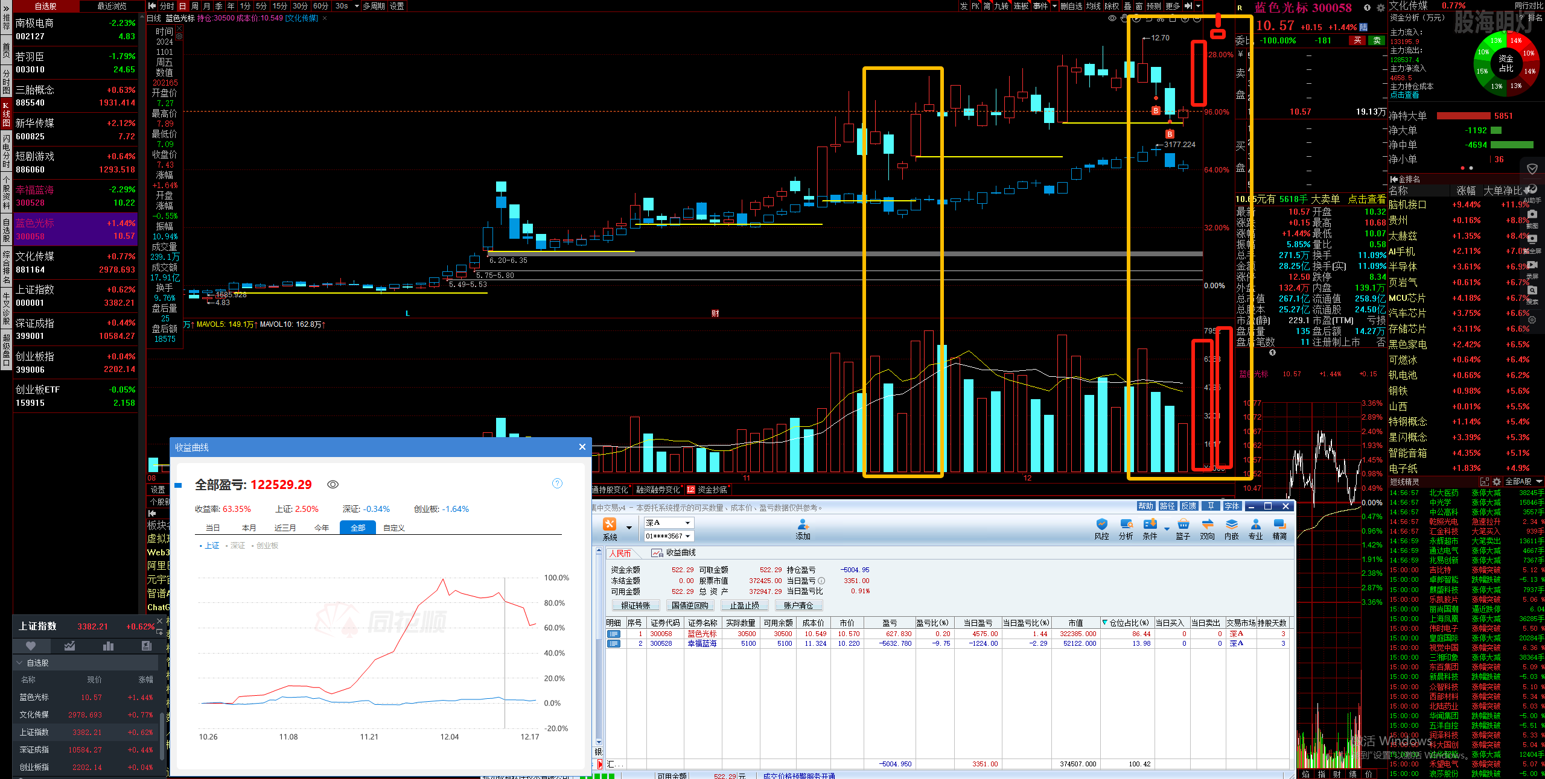Toggle the 上证 series in the yield chart
This screenshot has width=1545, height=779.
pyautogui.click(x=209, y=545)
